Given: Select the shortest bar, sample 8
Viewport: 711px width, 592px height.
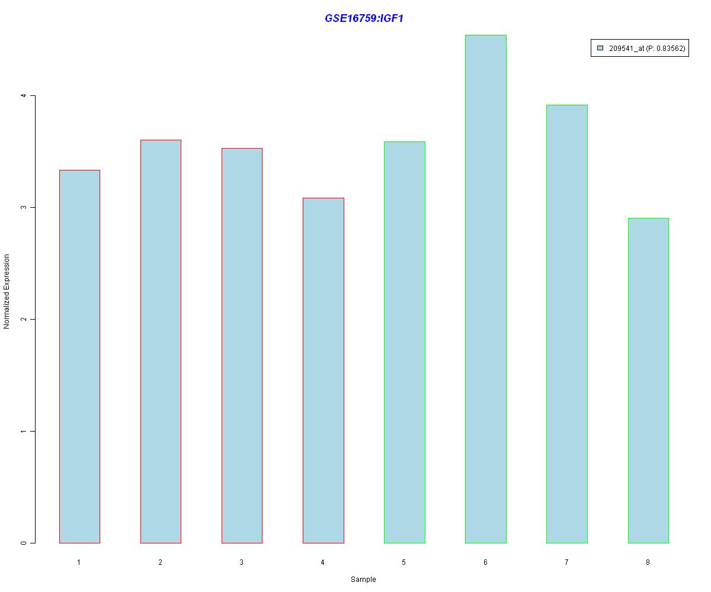Looking at the screenshot, I should (648, 381).
